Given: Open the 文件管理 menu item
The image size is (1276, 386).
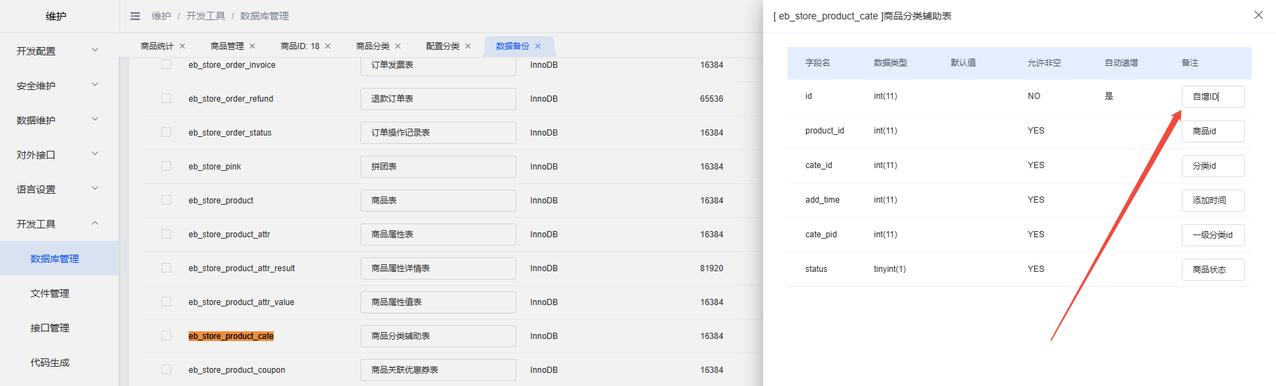Looking at the screenshot, I should (50, 293).
